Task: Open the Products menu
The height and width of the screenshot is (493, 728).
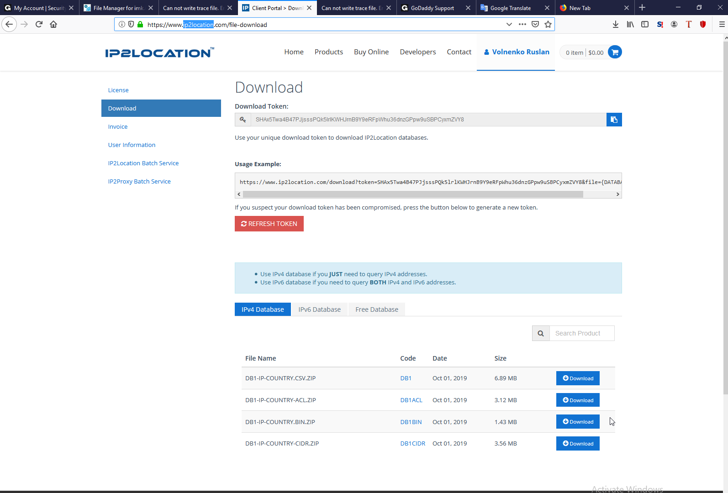Action: click(x=329, y=52)
